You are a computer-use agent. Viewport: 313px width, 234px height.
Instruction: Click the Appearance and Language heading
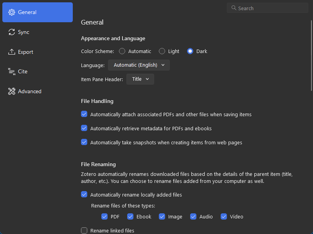click(113, 38)
